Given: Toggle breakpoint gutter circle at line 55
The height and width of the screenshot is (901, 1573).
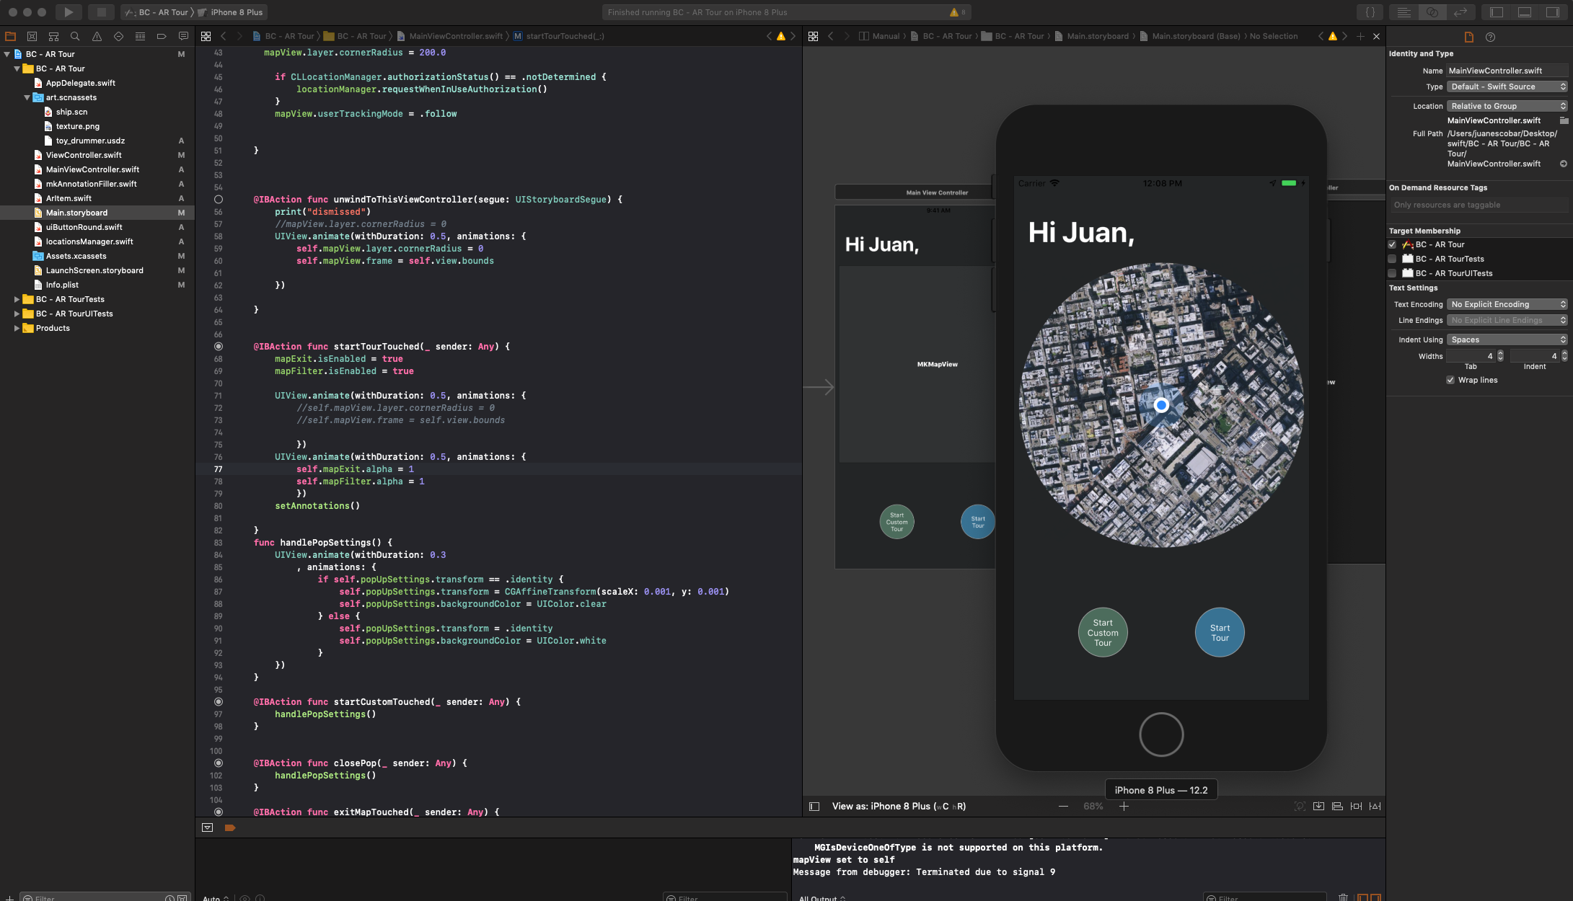Looking at the screenshot, I should tap(219, 200).
